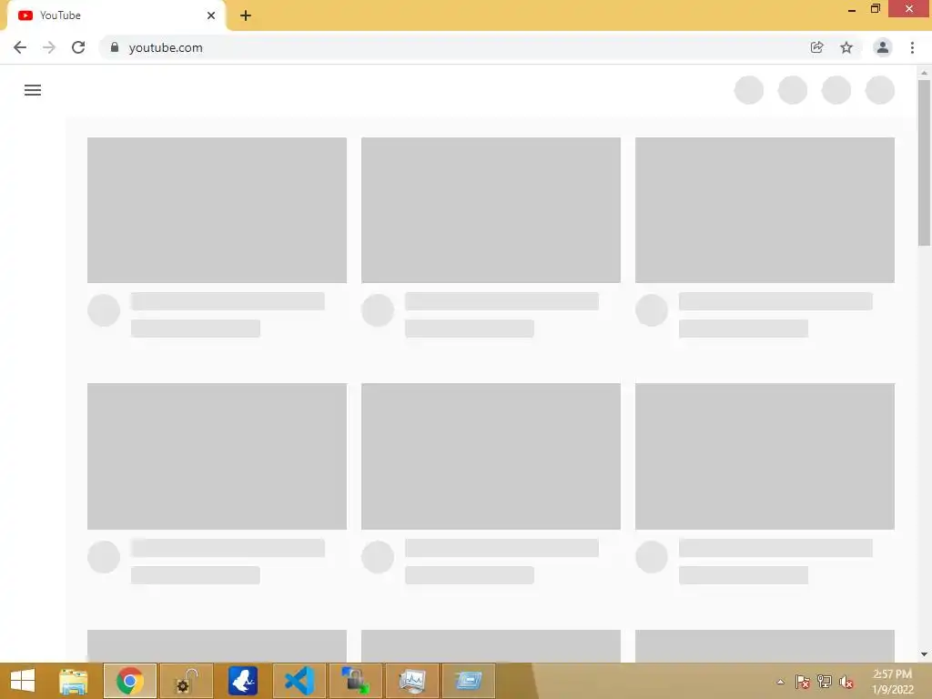Go back to the previous page
This screenshot has width=932, height=699.
pos(20,47)
